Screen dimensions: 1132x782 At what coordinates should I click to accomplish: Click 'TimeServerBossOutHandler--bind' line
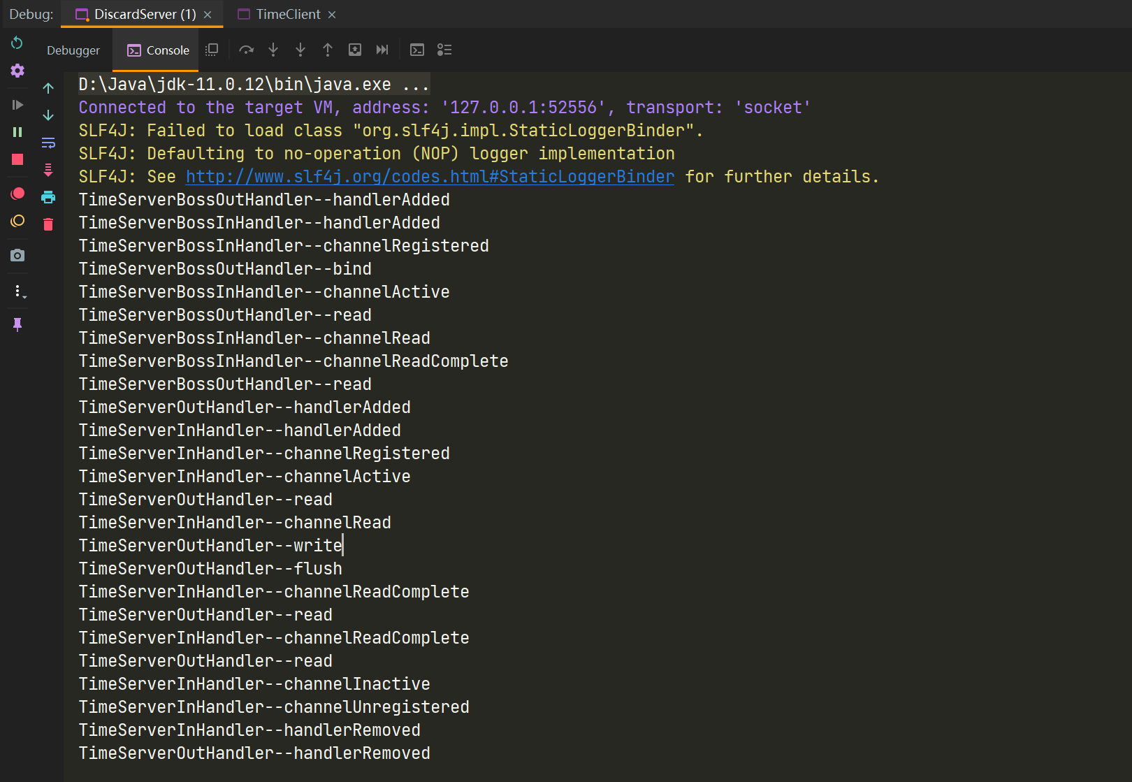click(225, 269)
